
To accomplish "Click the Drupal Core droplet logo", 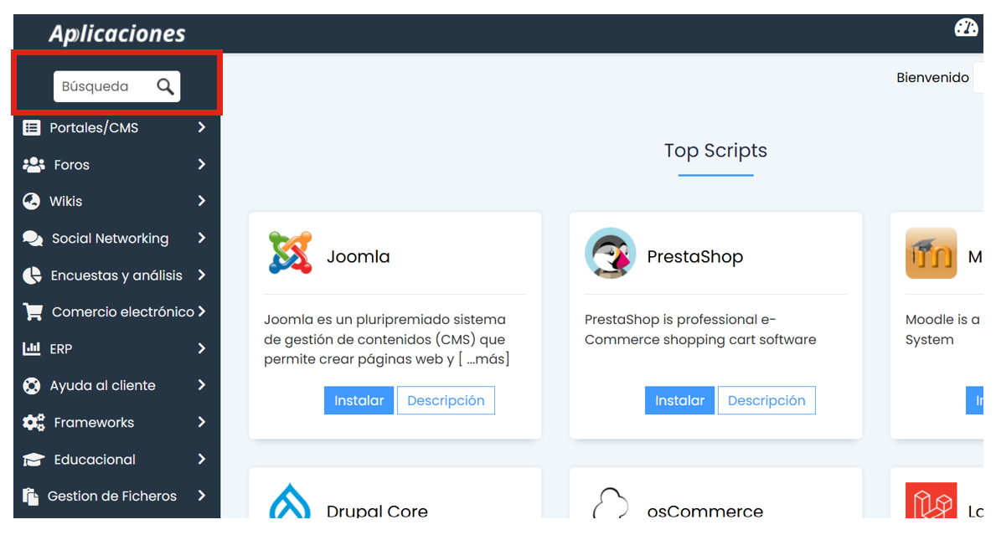I will (290, 502).
